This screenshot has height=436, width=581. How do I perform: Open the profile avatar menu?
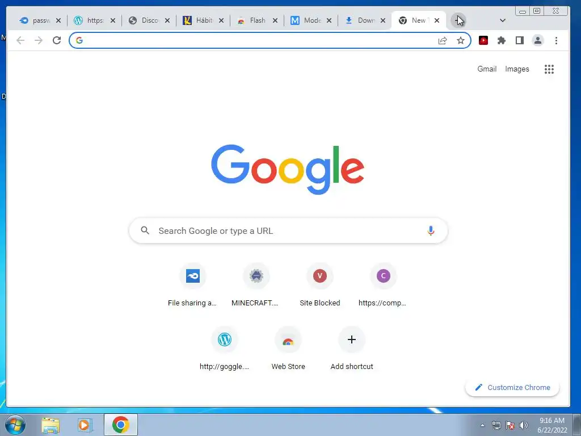click(x=538, y=40)
